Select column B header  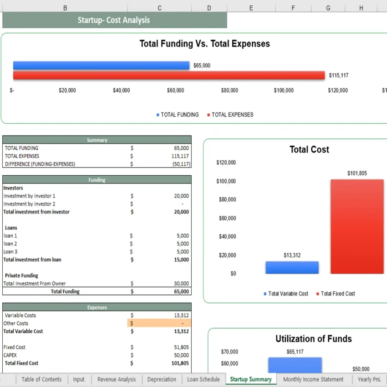tap(65, 8)
